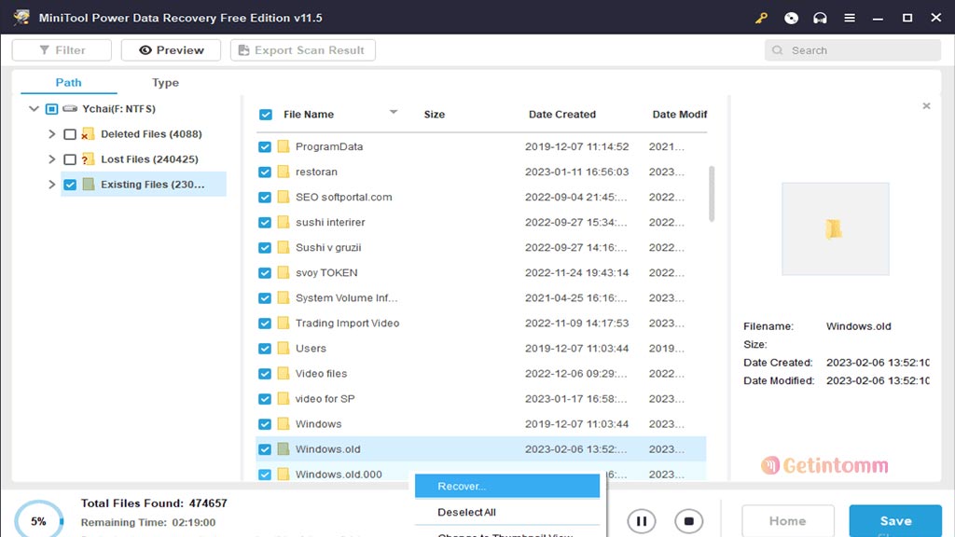Image resolution: width=955 pixels, height=537 pixels.
Task: Click the sushi interirer folder icon
Action: pyautogui.click(x=284, y=222)
